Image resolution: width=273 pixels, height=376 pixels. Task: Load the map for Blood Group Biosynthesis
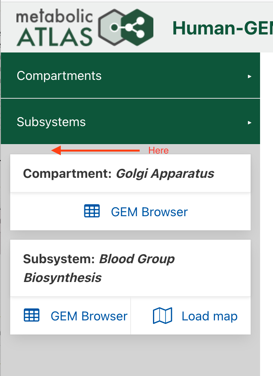[x=209, y=316]
